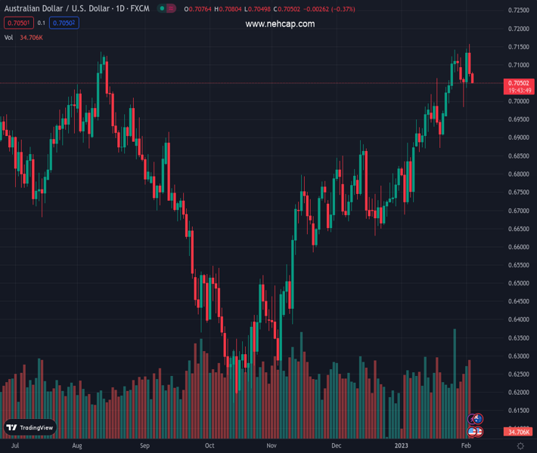Image resolution: width=537 pixels, height=453 pixels.
Task: Click the Vol indicator label
Action: 8,38
